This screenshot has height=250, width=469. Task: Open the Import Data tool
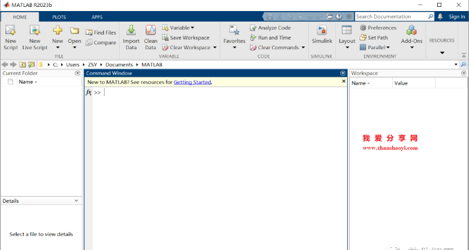tap(131, 37)
